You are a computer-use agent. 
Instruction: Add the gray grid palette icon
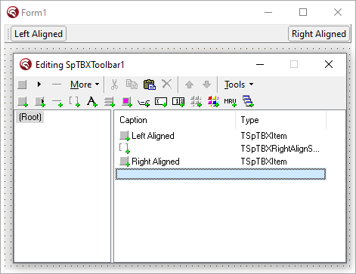[196, 102]
